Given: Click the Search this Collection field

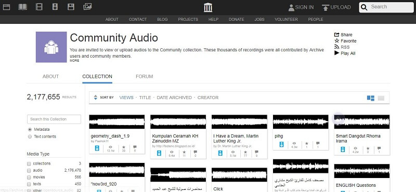Looking at the screenshot, I should point(54,119).
